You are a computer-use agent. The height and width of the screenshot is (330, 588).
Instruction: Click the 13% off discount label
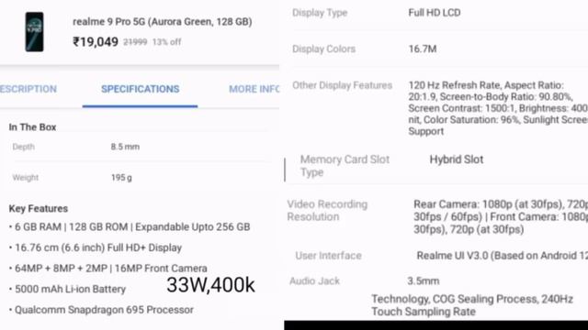point(166,42)
